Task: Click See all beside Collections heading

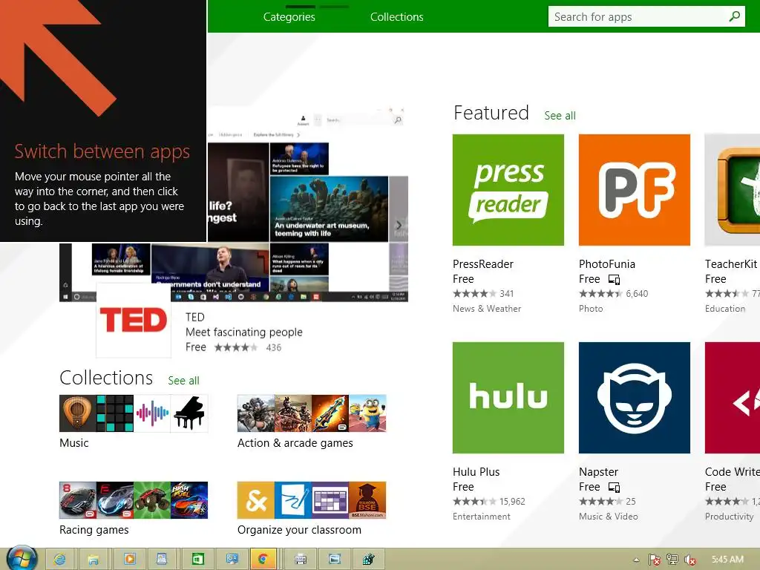Action: pos(184,381)
